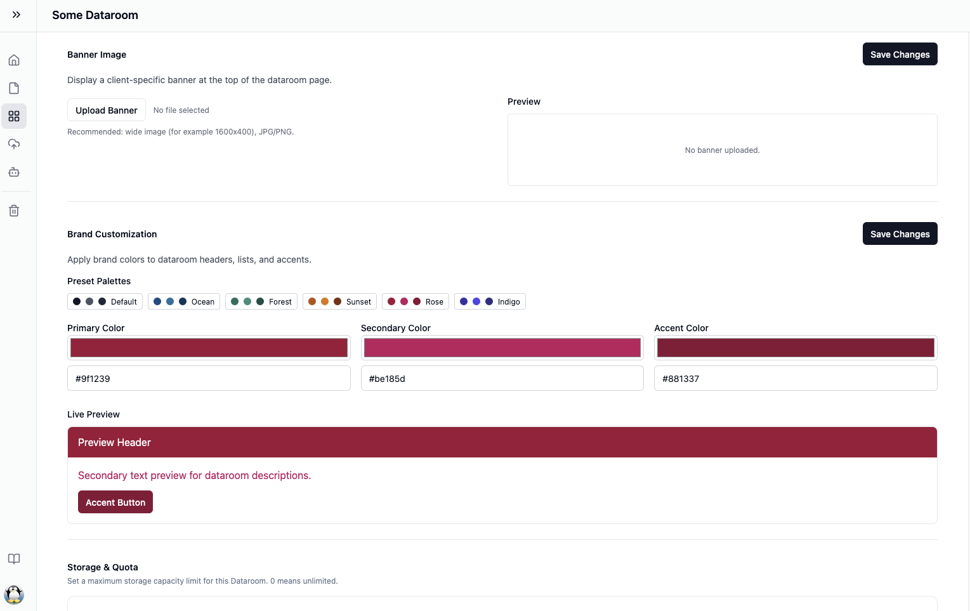Open the cloud upload icon in sidebar
This screenshot has width=970, height=611.
14,144
